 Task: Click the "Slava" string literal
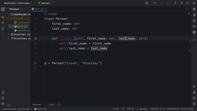click(71, 63)
